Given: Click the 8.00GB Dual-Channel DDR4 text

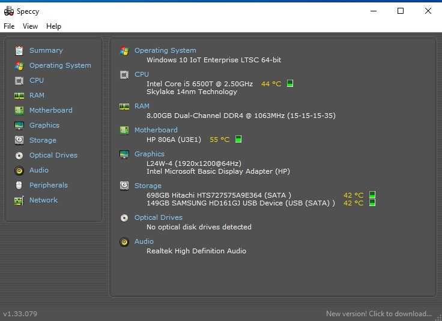Looking at the screenshot, I should pyautogui.click(x=241, y=116).
